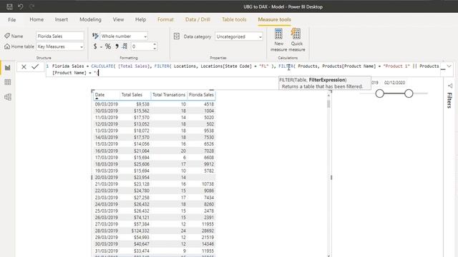Switch to Model view icon

click(x=8, y=97)
